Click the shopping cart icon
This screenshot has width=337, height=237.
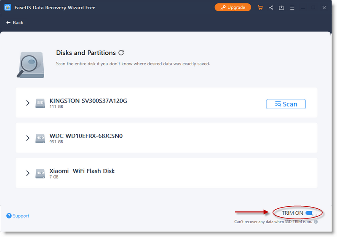click(260, 8)
